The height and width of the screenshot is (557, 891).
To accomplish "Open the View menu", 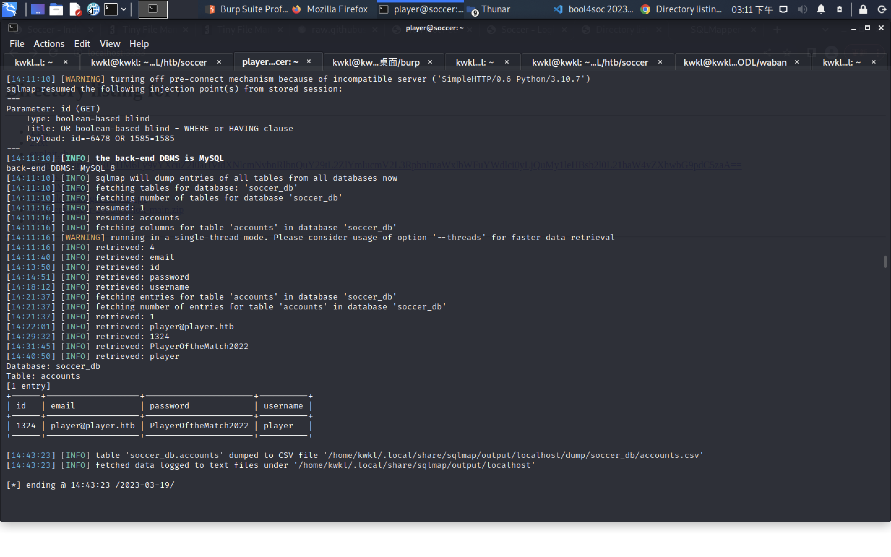I will (x=110, y=44).
